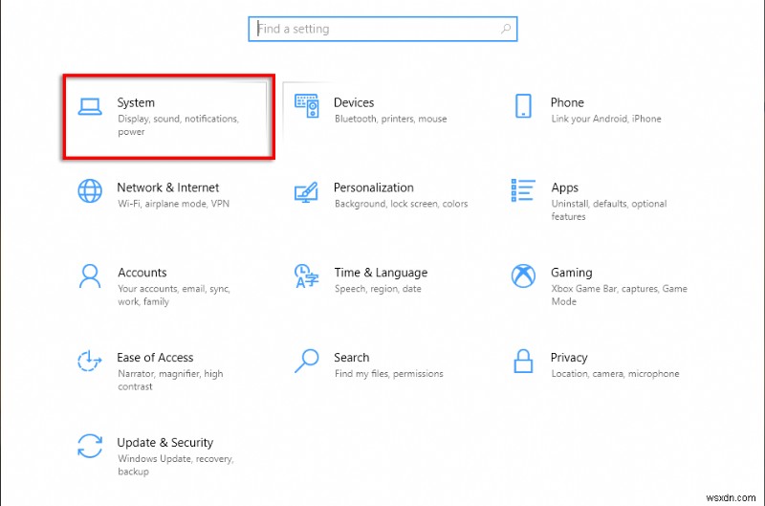Open Accounts label

click(142, 273)
